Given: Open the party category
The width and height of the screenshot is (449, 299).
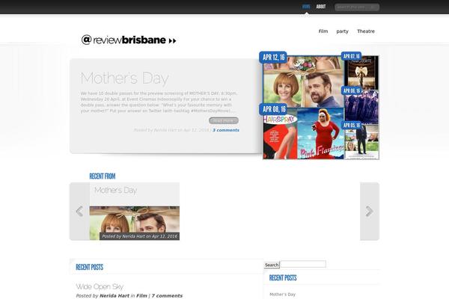Looking at the screenshot, I should (342, 31).
